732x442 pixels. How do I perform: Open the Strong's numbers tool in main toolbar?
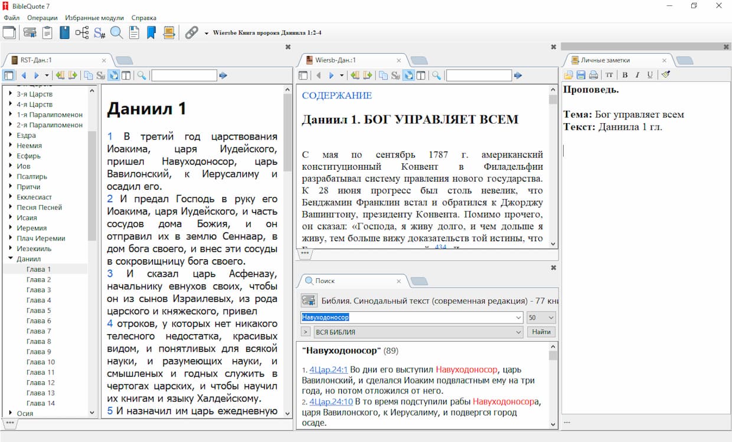tap(99, 33)
